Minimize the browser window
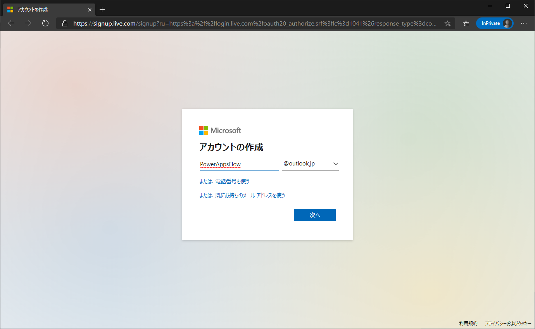535x329 pixels. click(x=490, y=5)
